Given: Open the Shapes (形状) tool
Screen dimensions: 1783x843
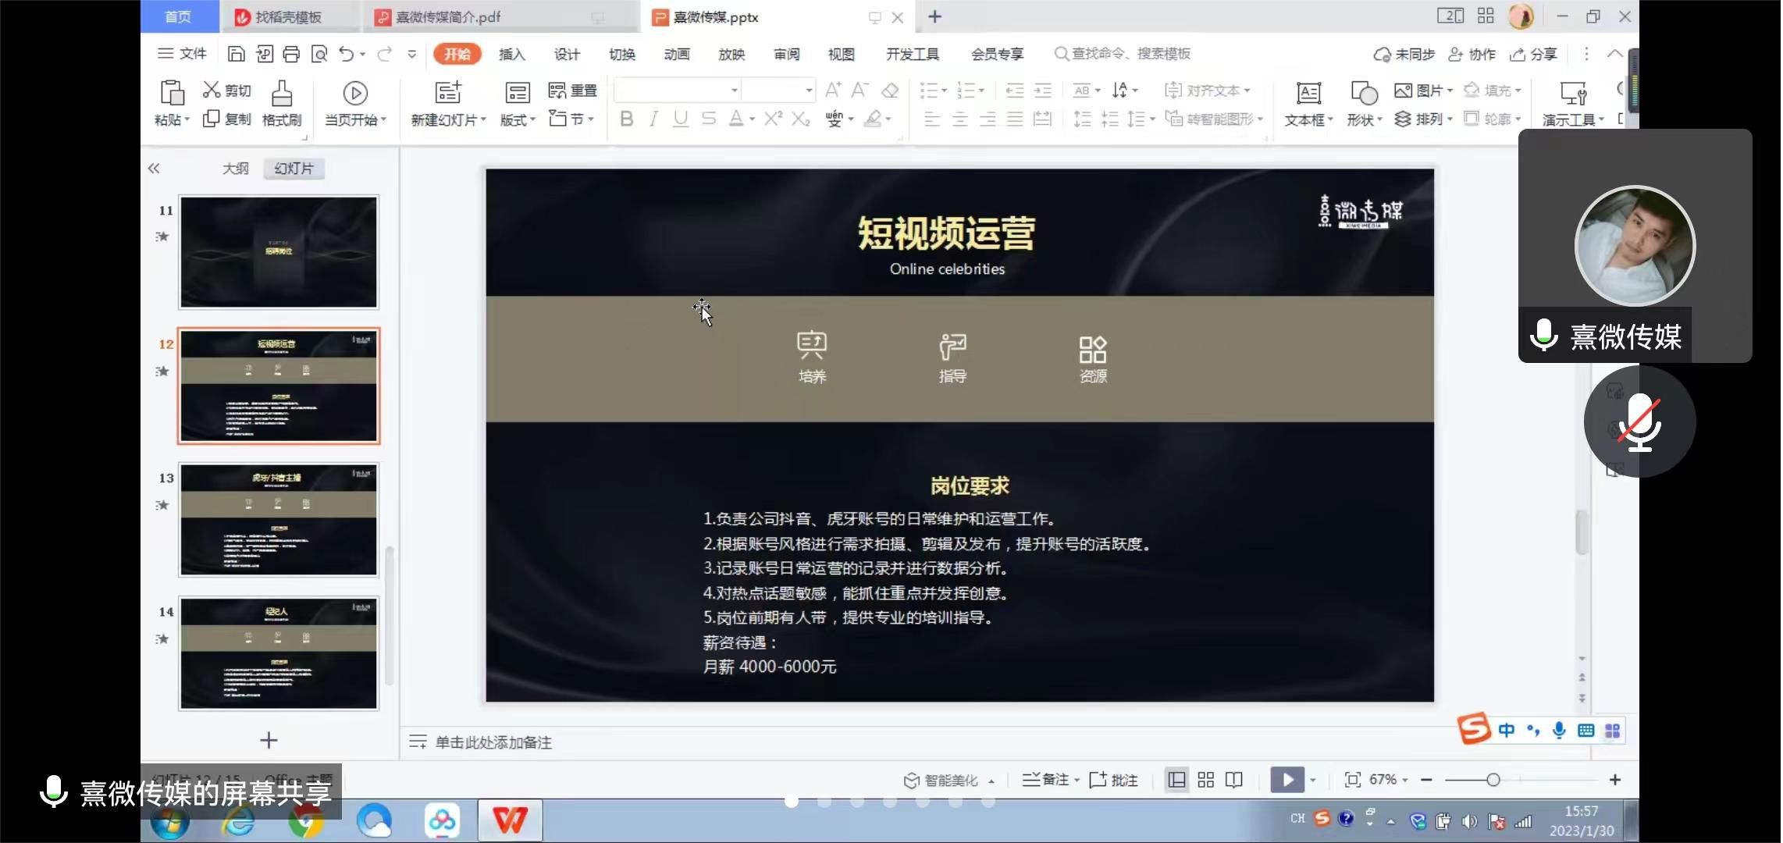Looking at the screenshot, I should [x=1364, y=94].
